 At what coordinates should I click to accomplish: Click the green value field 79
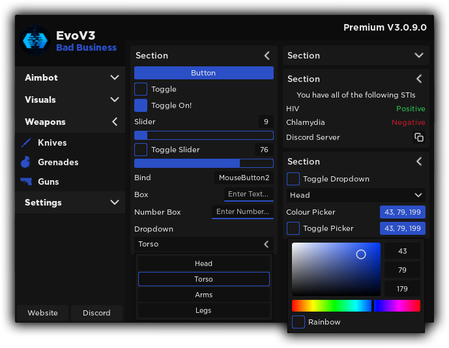[x=402, y=270]
